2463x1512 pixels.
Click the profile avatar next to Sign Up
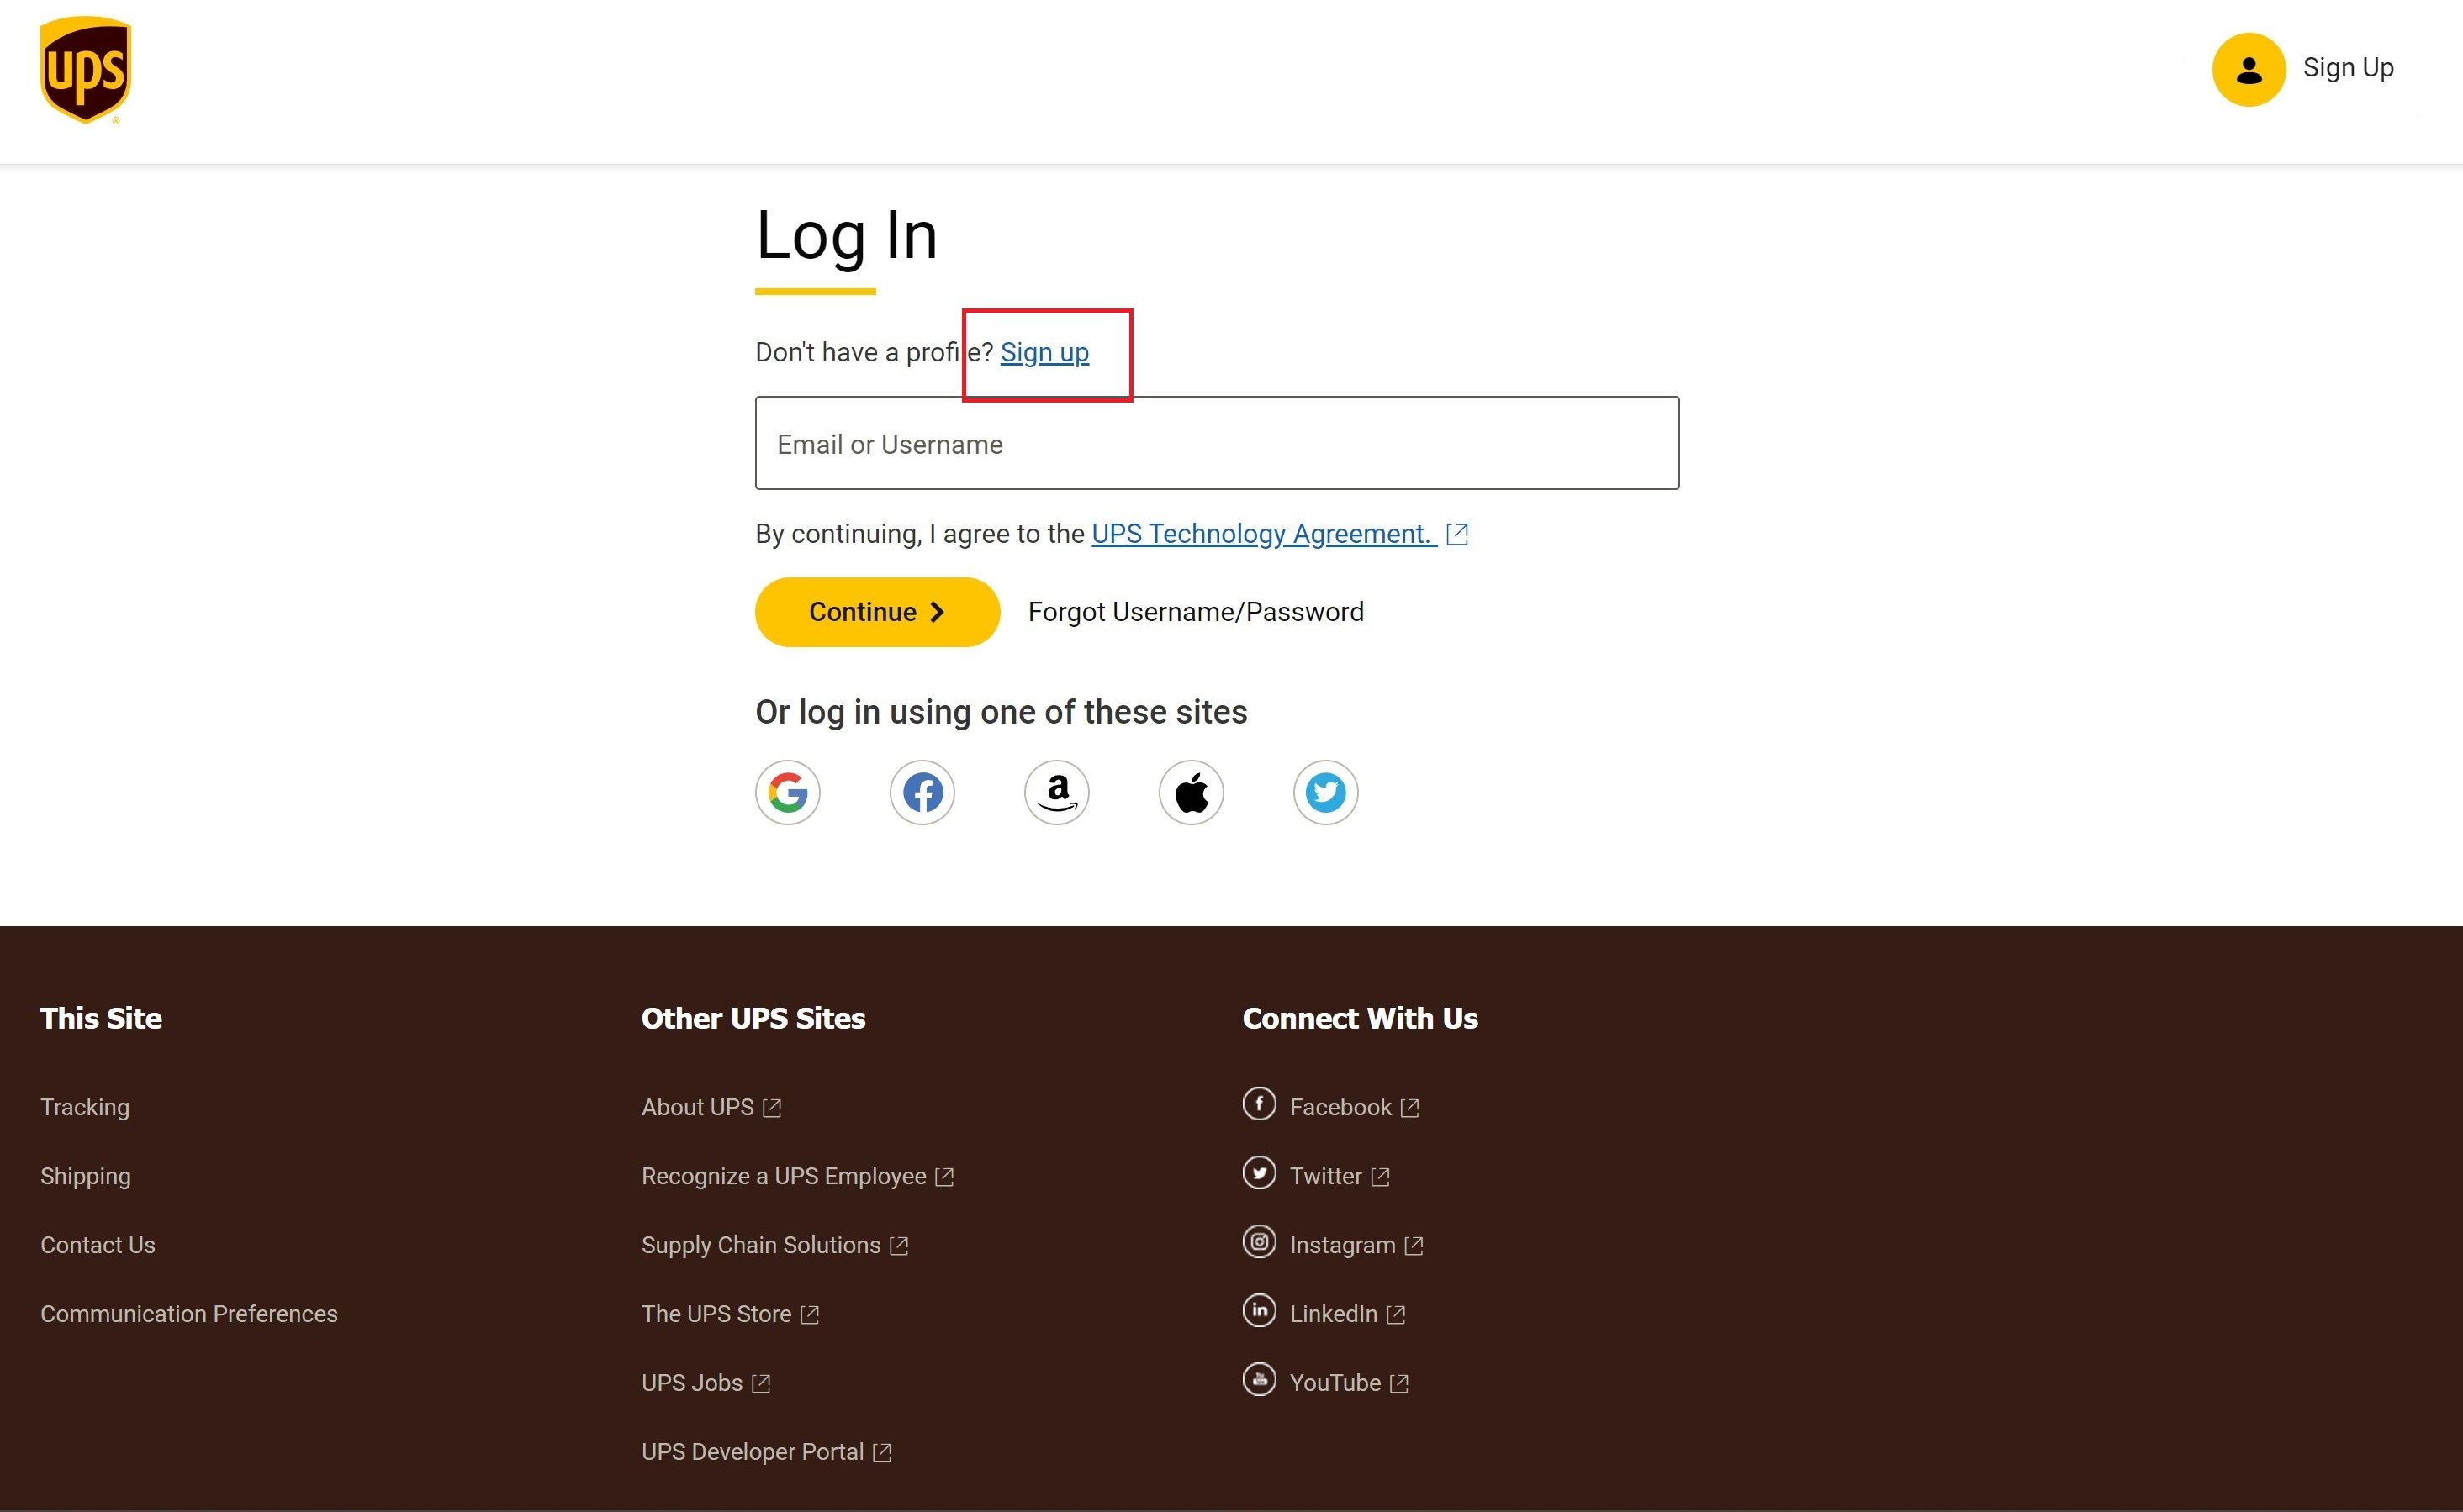(2248, 68)
